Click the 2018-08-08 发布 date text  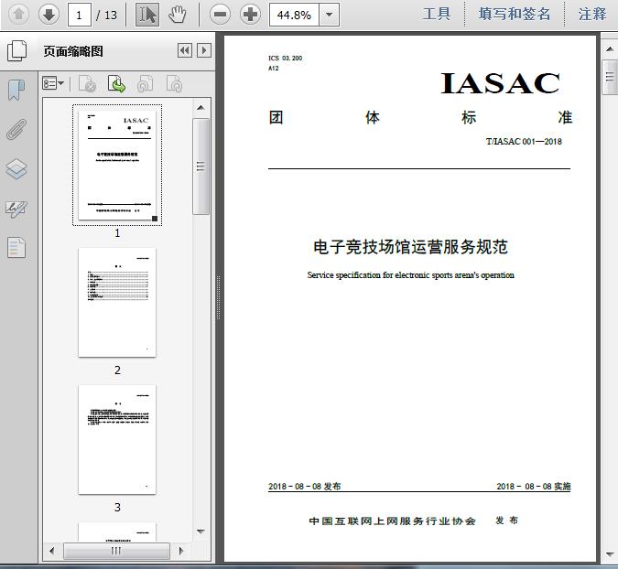[x=304, y=487]
